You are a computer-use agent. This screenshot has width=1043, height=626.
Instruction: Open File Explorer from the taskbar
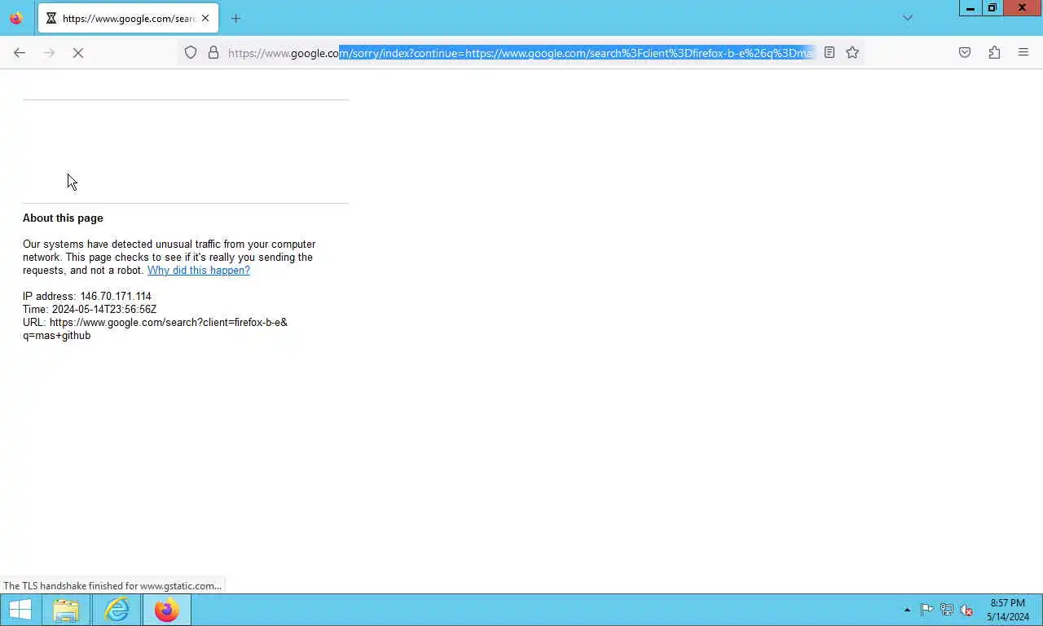pos(66,610)
